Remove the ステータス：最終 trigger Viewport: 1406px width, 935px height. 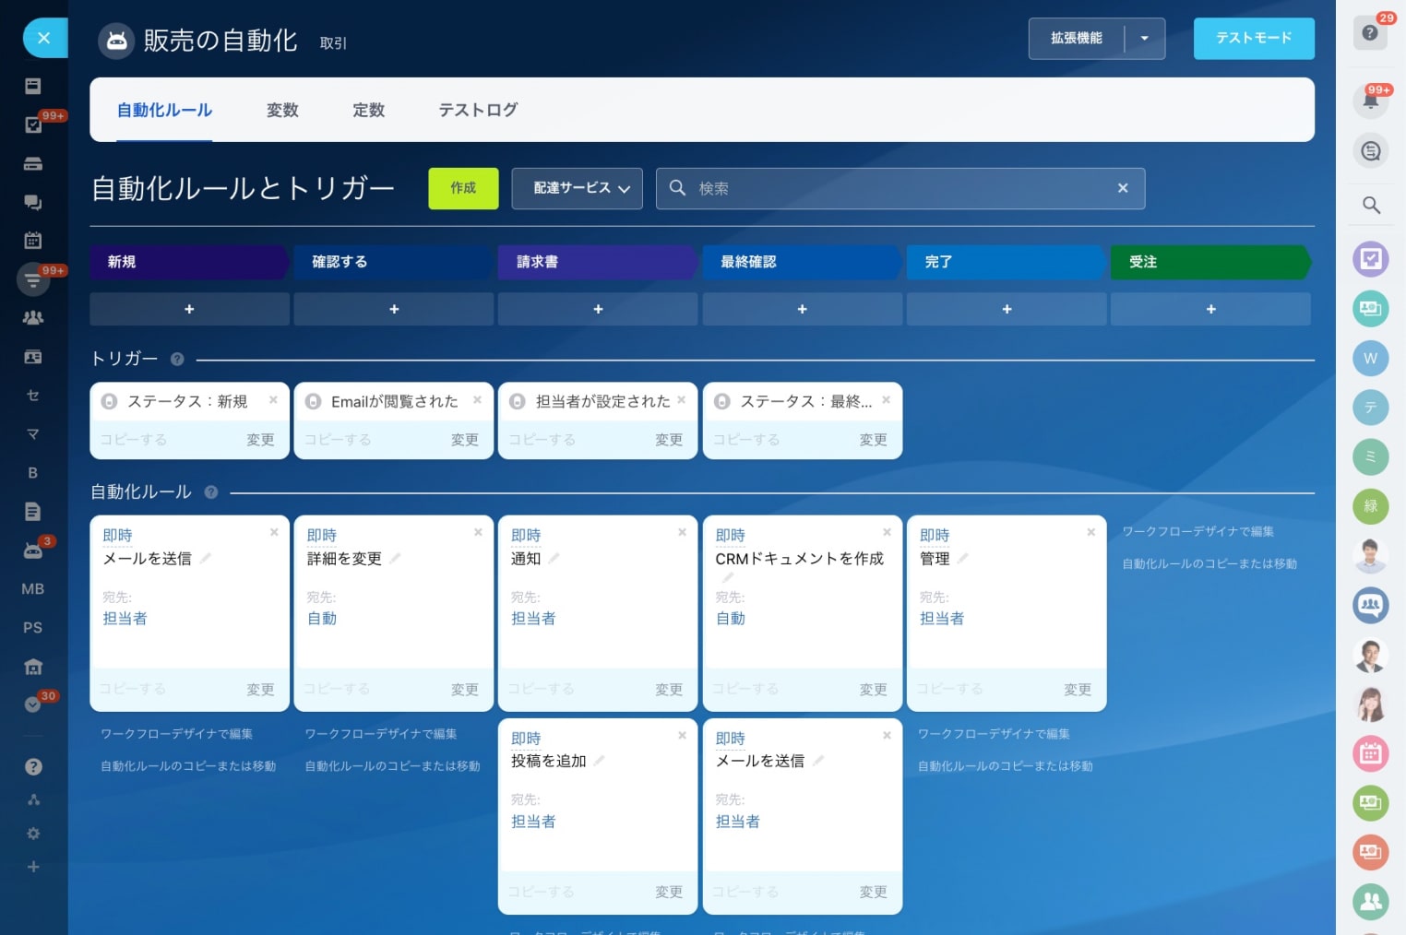tap(886, 399)
